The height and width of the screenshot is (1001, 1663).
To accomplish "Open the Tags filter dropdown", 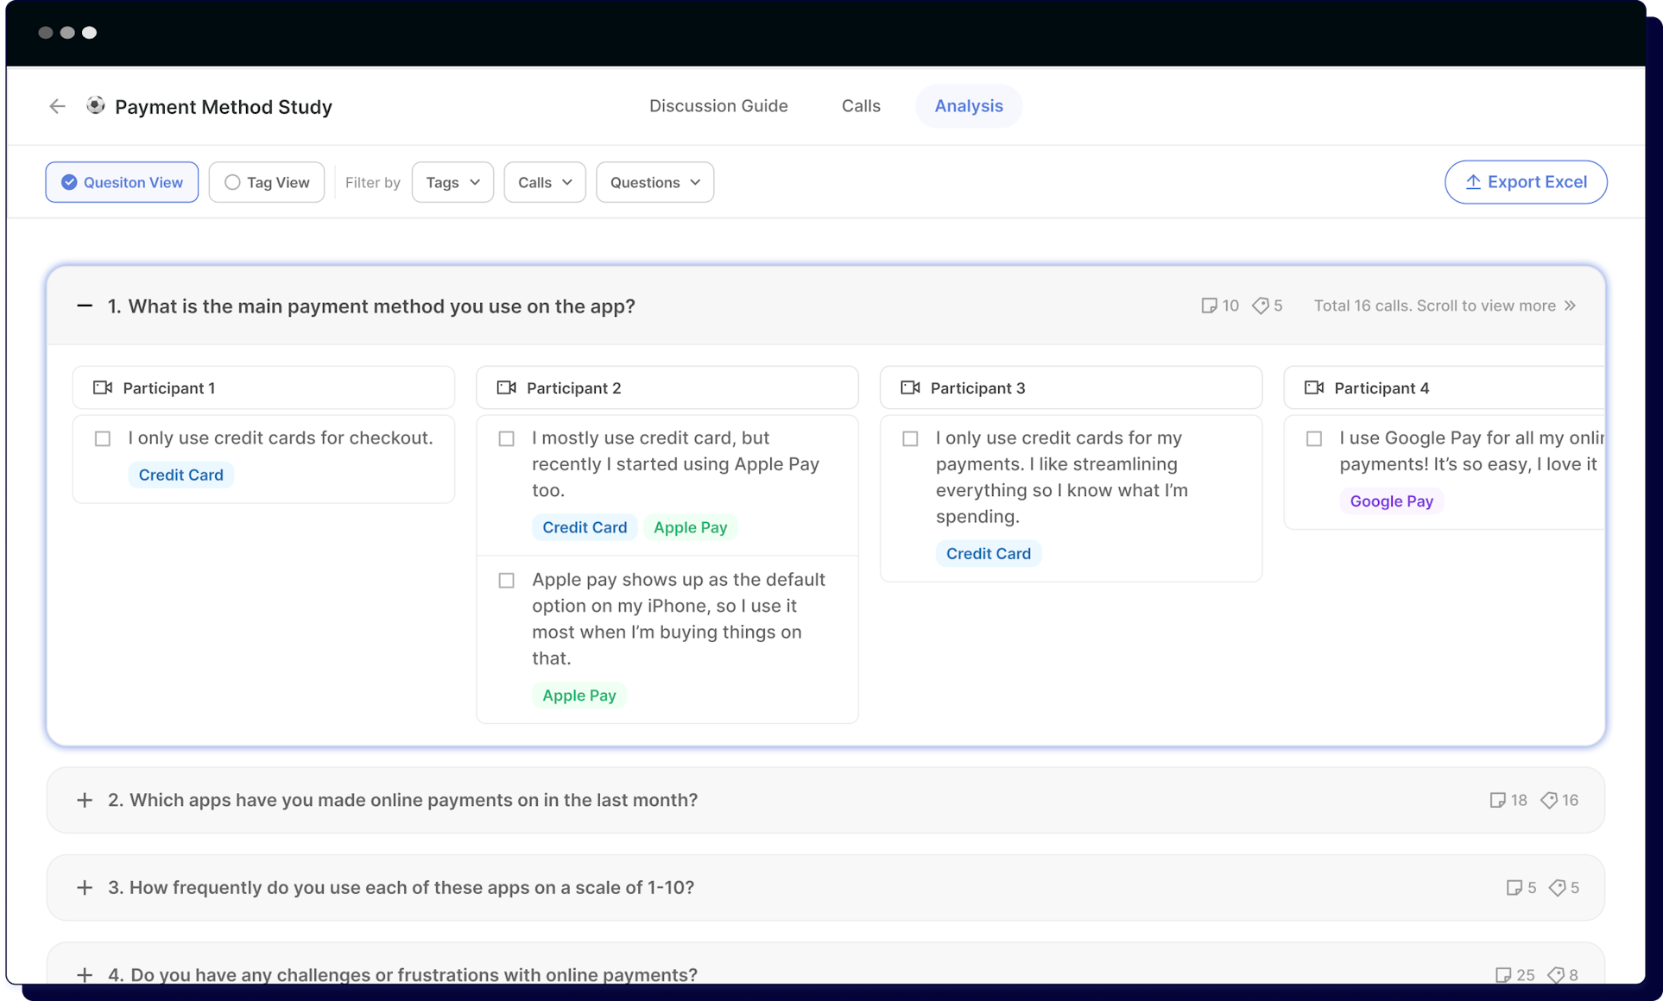I will coord(452,182).
